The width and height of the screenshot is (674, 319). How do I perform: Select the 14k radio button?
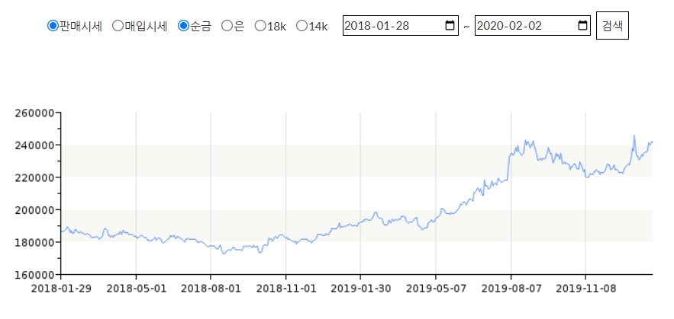coord(302,26)
